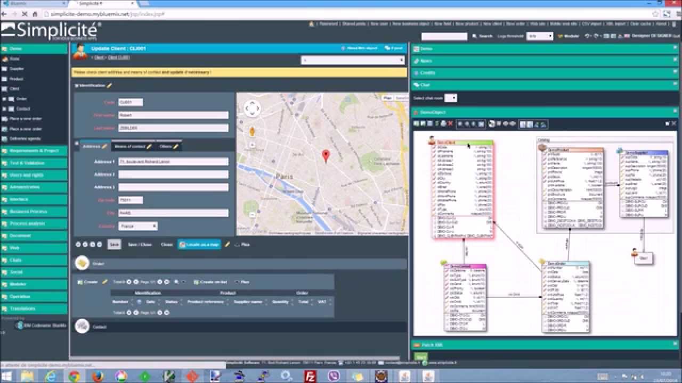The width and height of the screenshot is (682, 383).
Task: Click the home icon in top shortcut bar
Action: (x=311, y=24)
